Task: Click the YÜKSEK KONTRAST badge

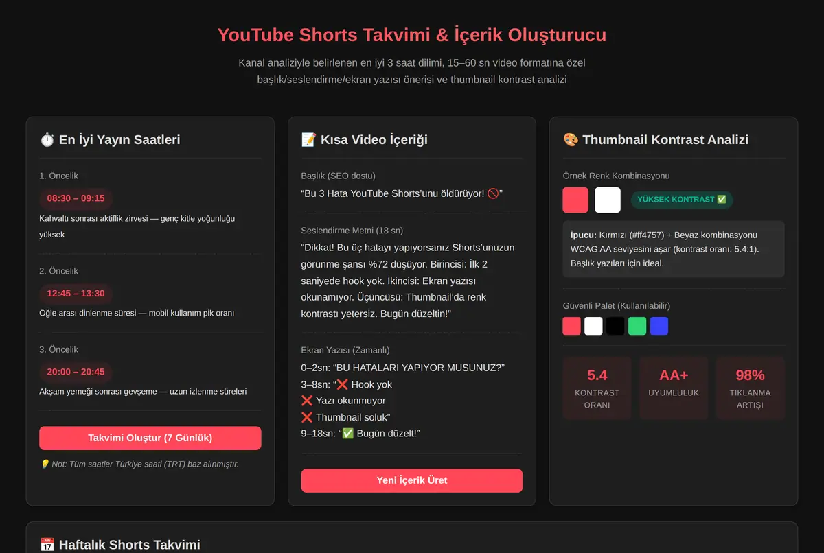Action: pyautogui.click(x=682, y=200)
